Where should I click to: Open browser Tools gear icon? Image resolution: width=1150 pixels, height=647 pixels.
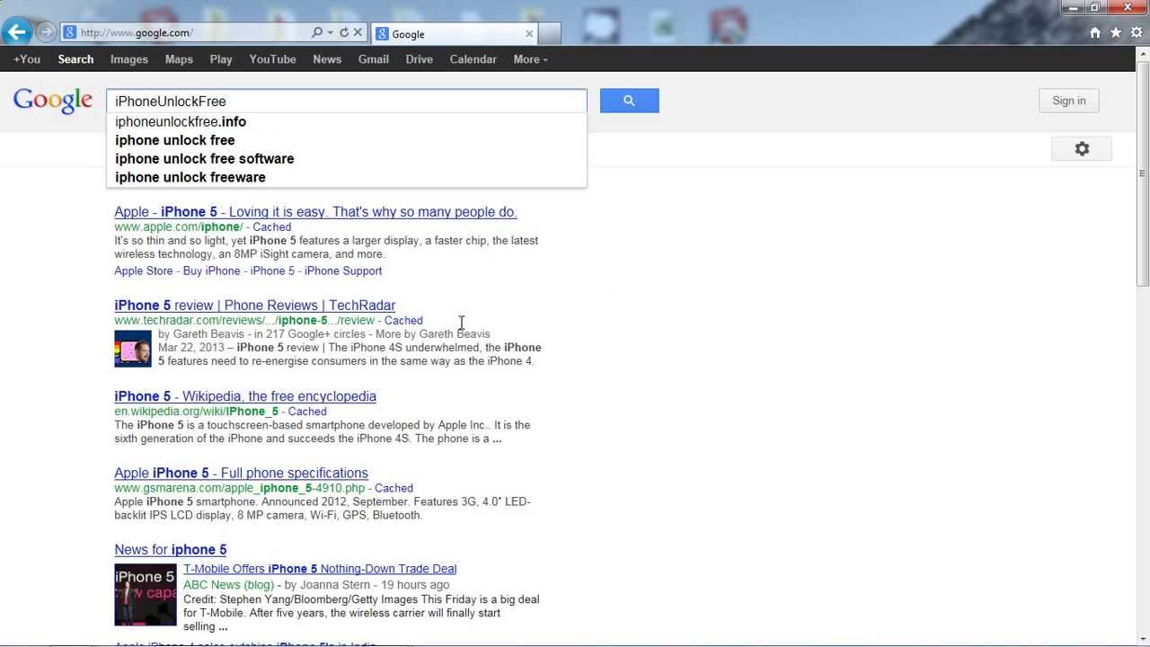point(1137,32)
